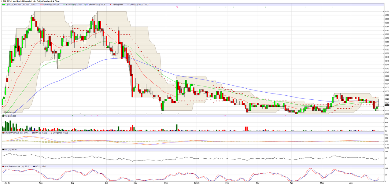Click the orange Simple MACD legend swatch
The image size is (391, 188).
[x=3, y=133]
